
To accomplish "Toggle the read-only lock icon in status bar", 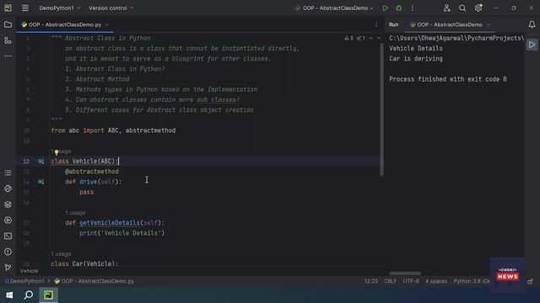I will (531, 281).
